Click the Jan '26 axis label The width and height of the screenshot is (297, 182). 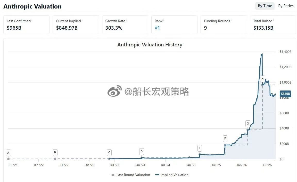pyautogui.click(x=242, y=165)
